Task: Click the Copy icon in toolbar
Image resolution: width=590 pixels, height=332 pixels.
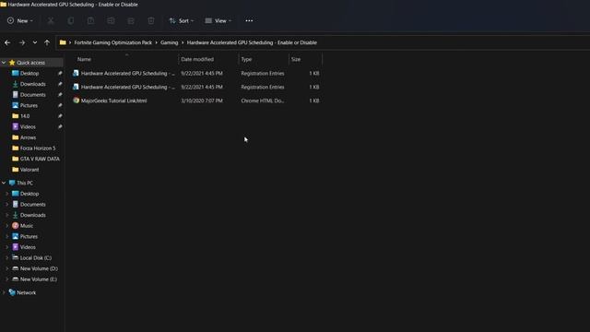Action: [70, 20]
